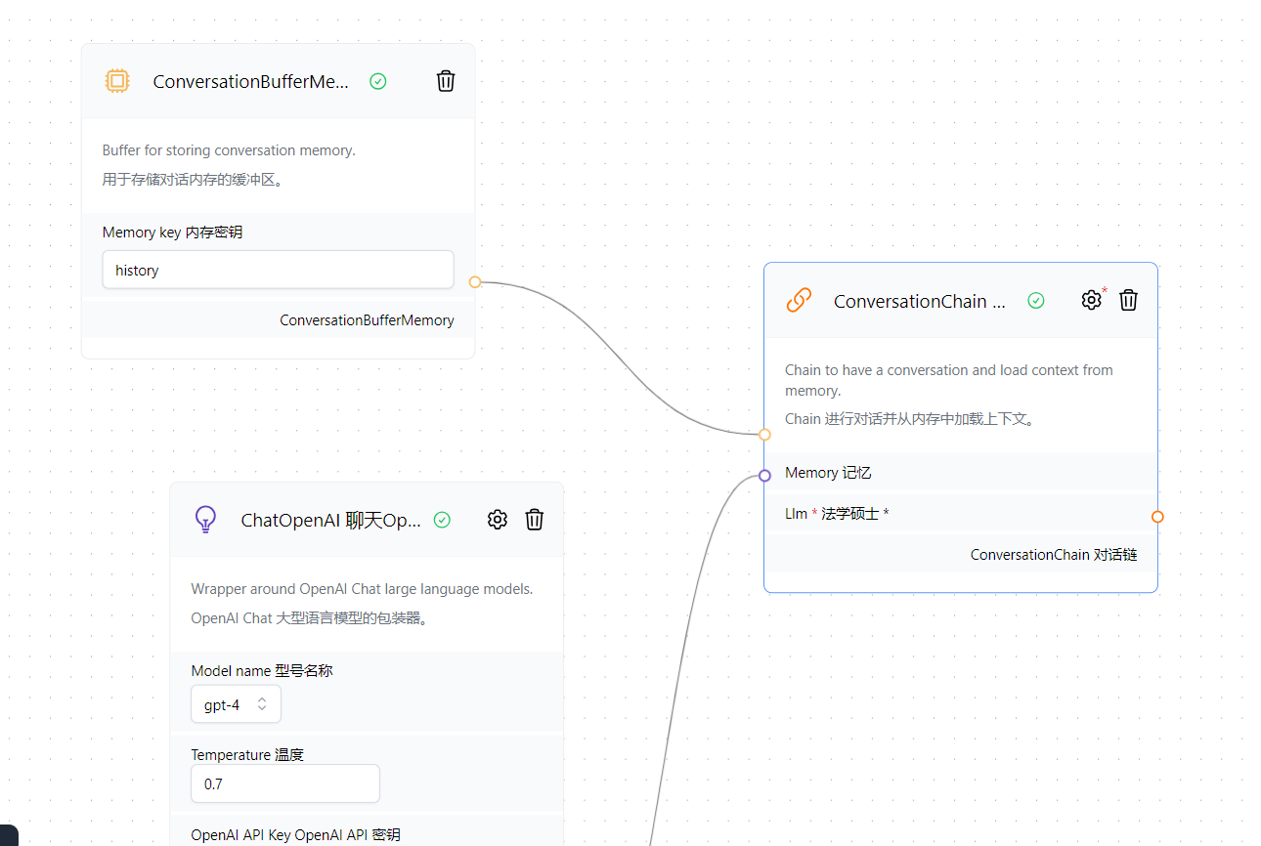The image size is (1261, 846).
Task: Click the ConversationBufferMemory output connector handle
Action: click(x=475, y=282)
